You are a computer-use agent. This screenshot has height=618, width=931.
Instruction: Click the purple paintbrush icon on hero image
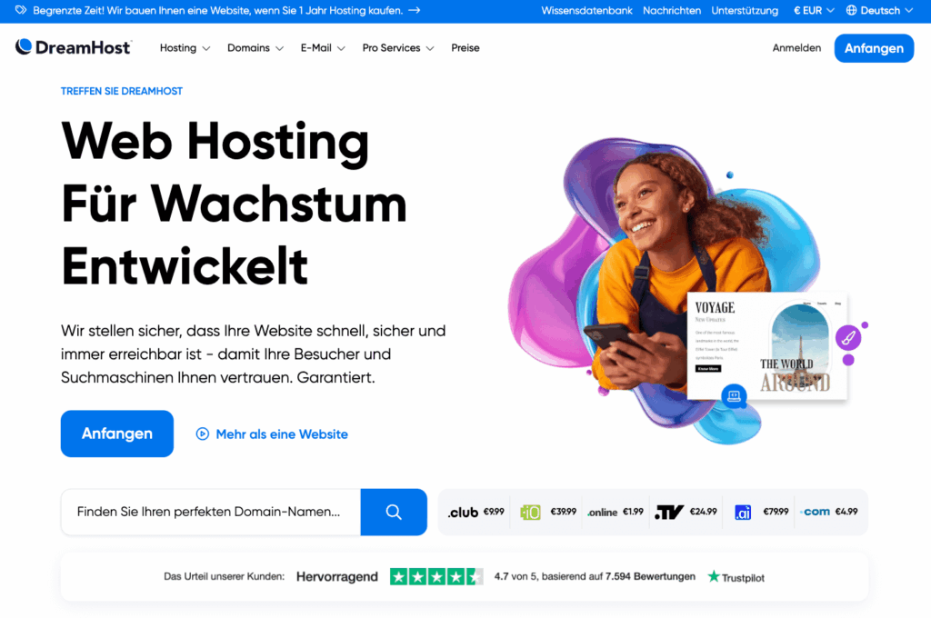click(x=848, y=338)
